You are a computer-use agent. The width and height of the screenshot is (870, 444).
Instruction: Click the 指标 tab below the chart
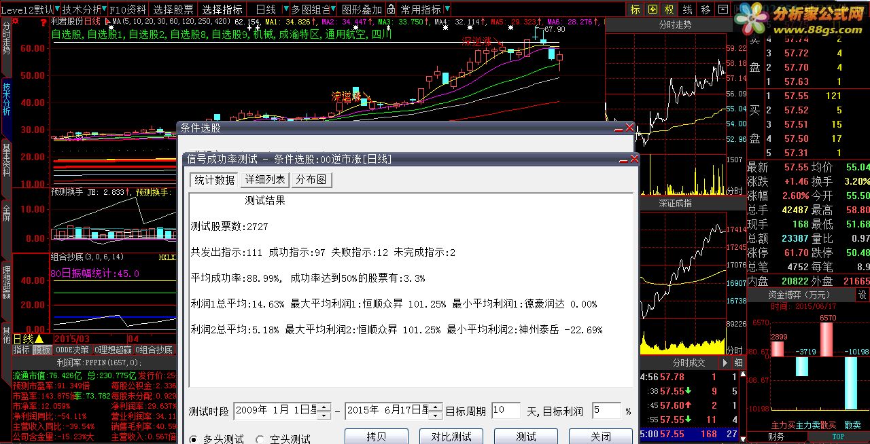click(22, 350)
